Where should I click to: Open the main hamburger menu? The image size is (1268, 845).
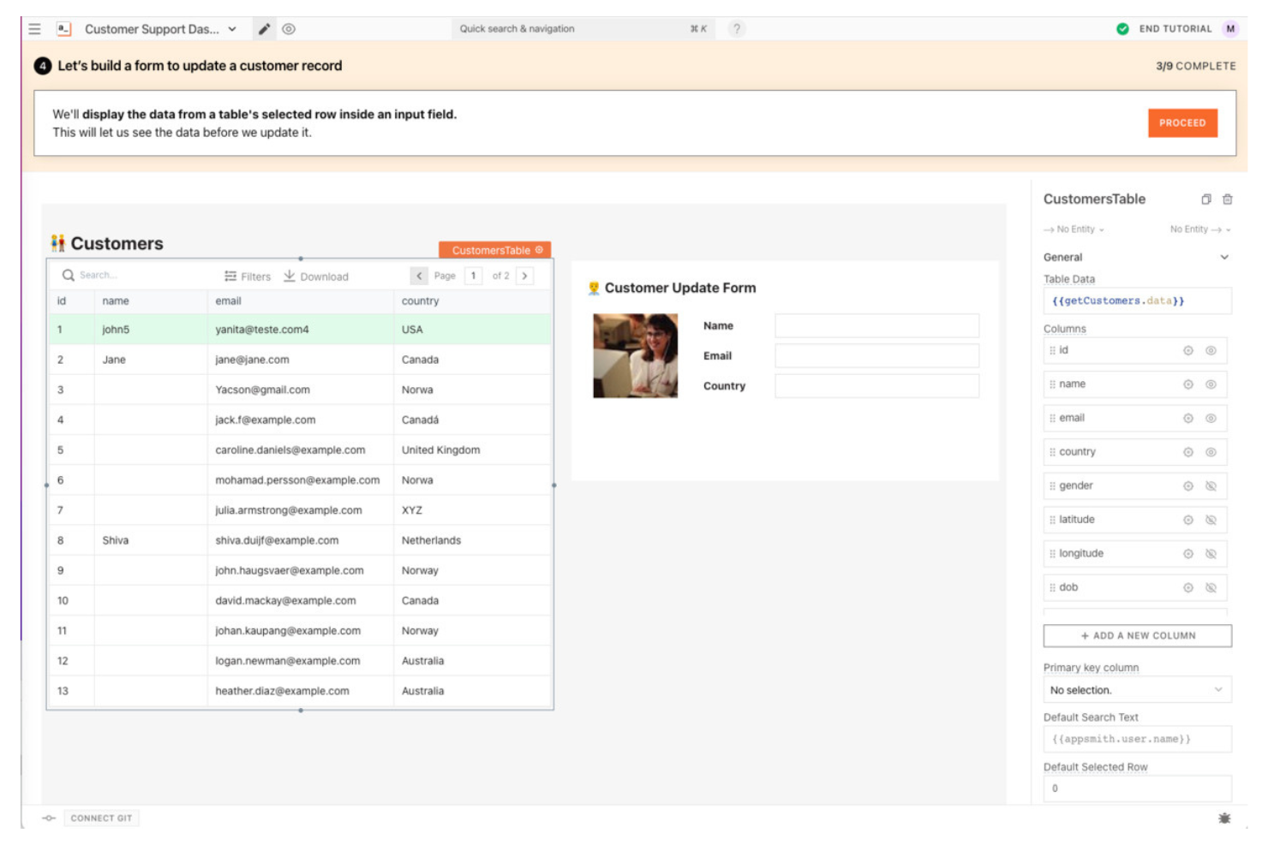pos(33,28)
